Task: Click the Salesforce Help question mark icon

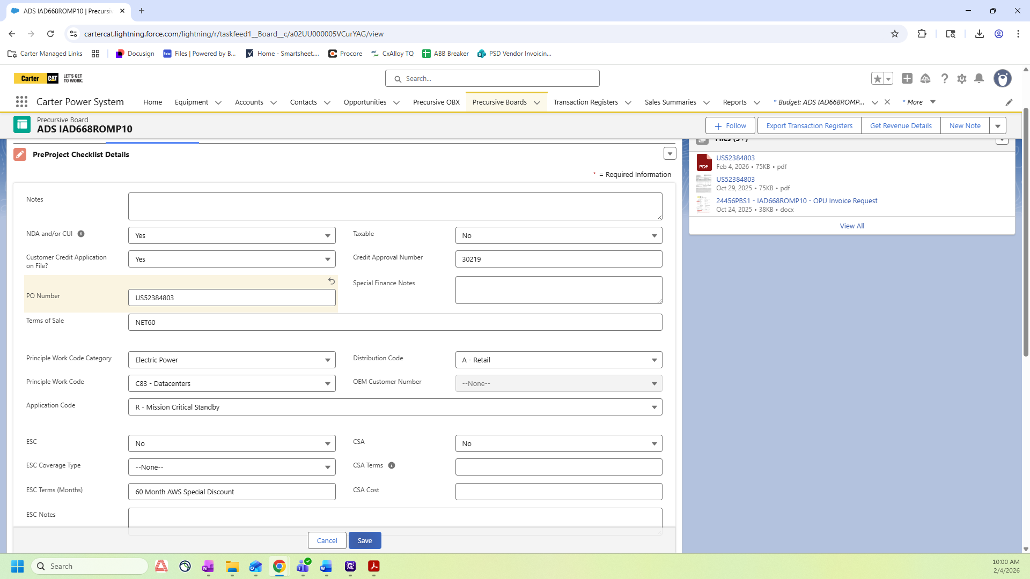Action: click(x=945, y=79)
